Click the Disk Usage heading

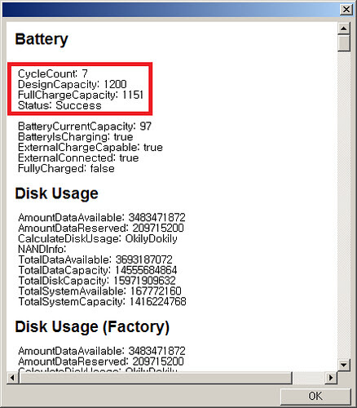56,193
